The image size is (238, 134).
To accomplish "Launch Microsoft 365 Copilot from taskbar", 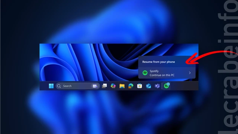I will pos(113,86).
